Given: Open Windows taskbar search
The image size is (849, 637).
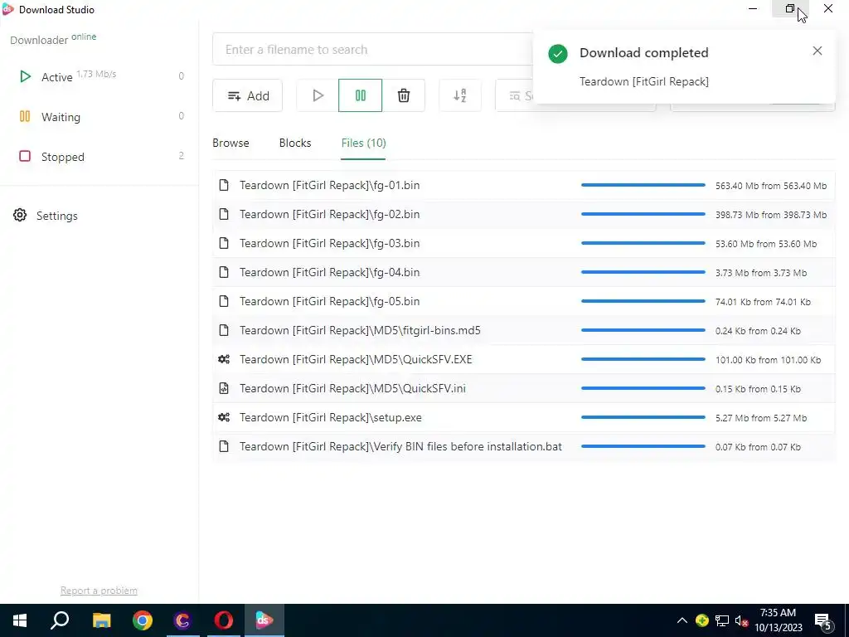Looking at the screenshot, I should tap(60, 620).
